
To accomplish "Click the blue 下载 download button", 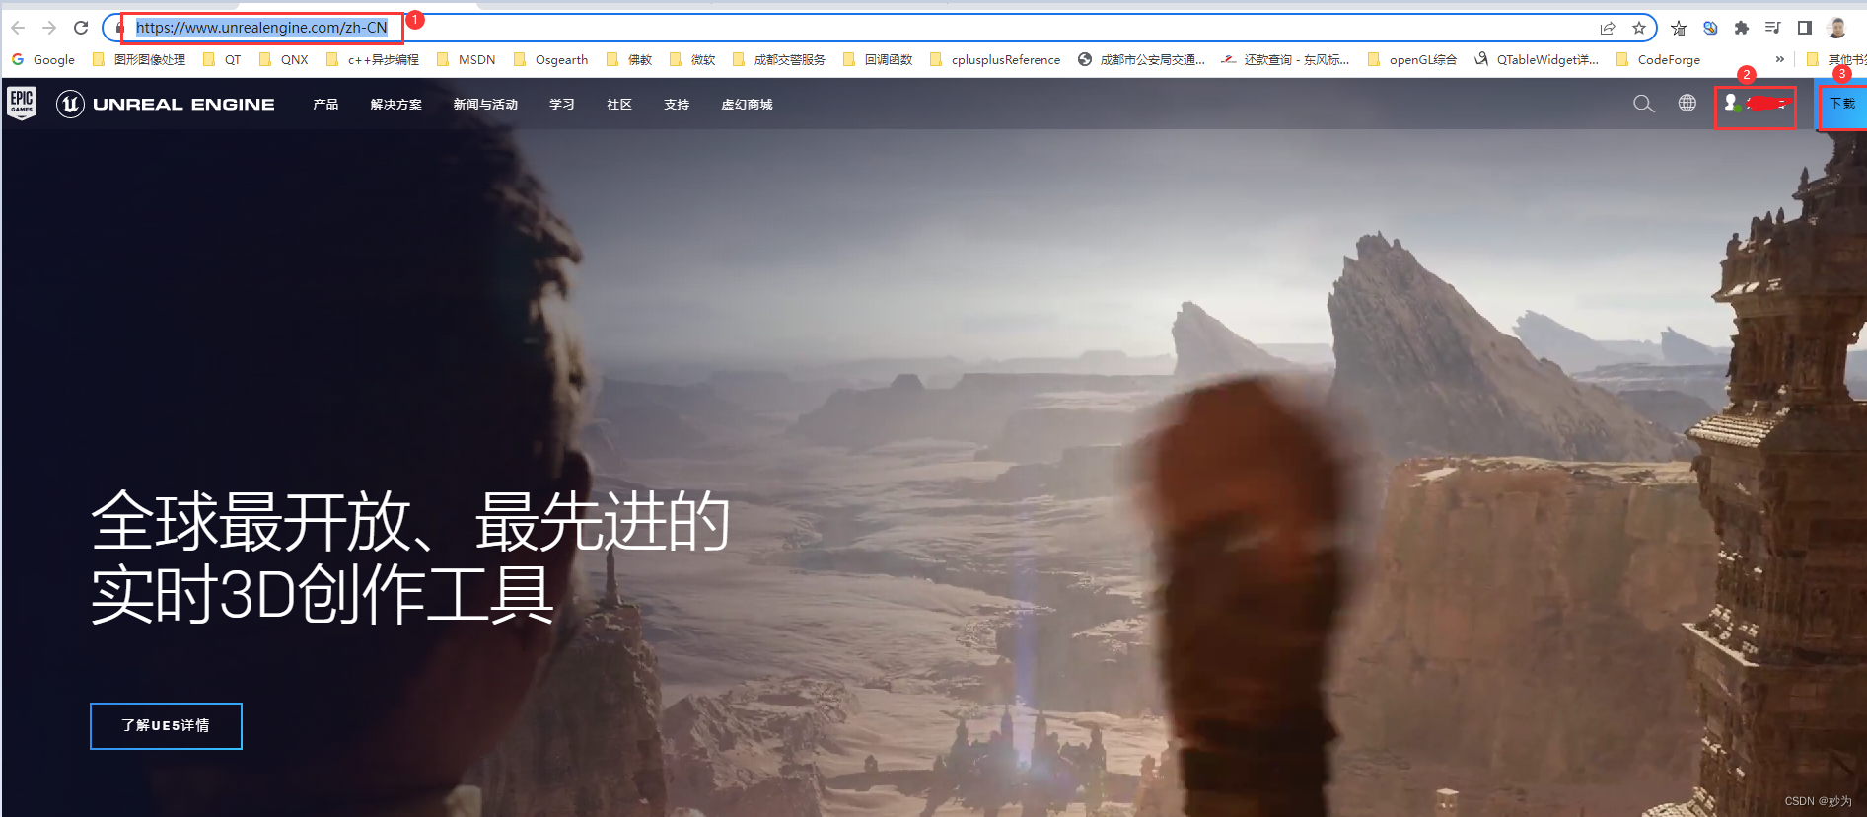I will point(1842,104).
